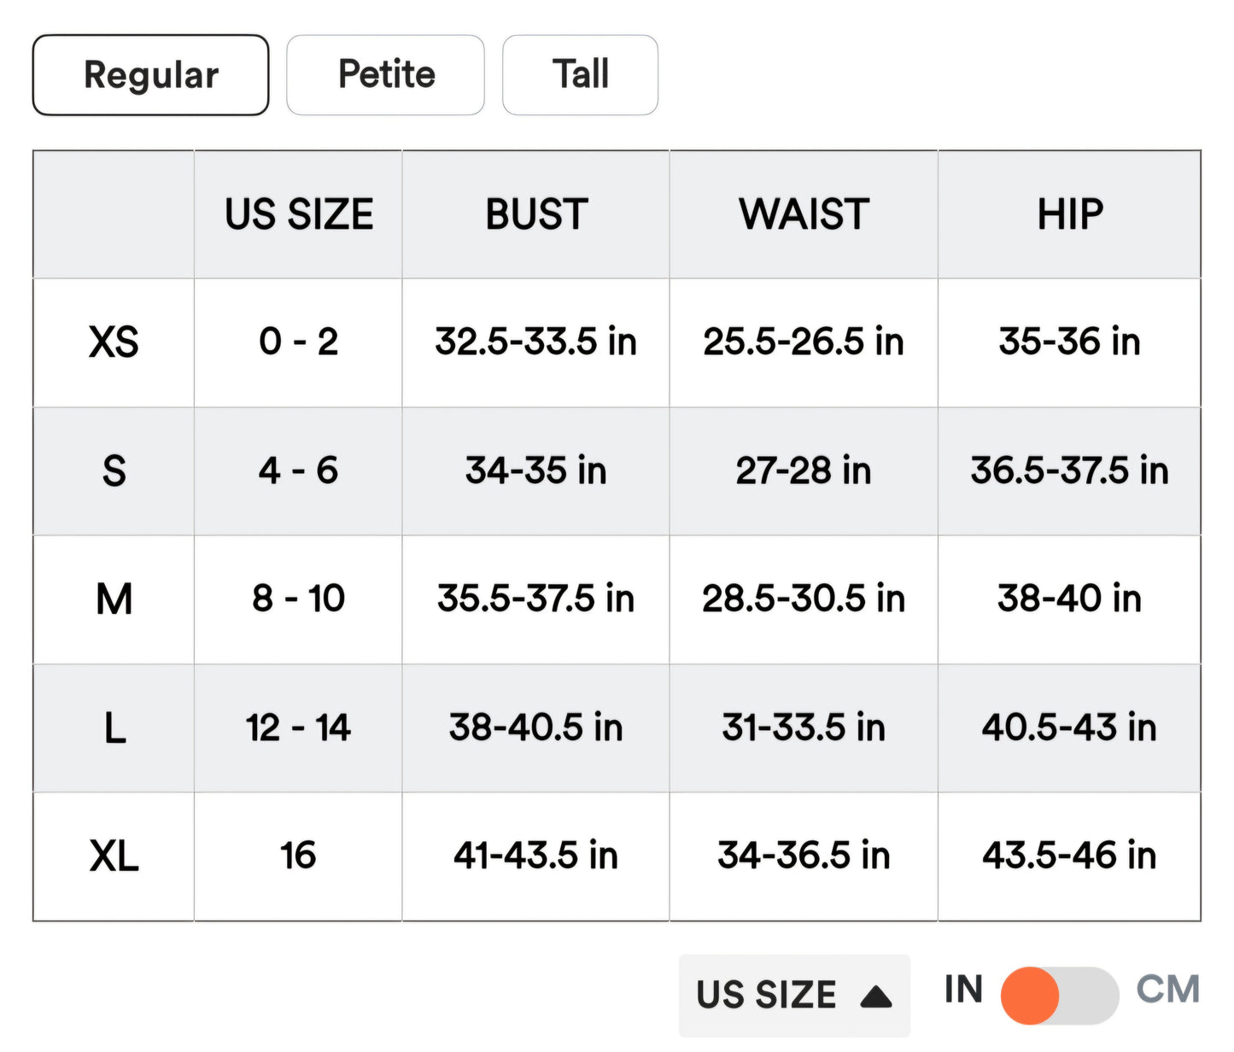The image size is (1234, 1052).
Task: Select the XS row label
Action: point(114,342)
